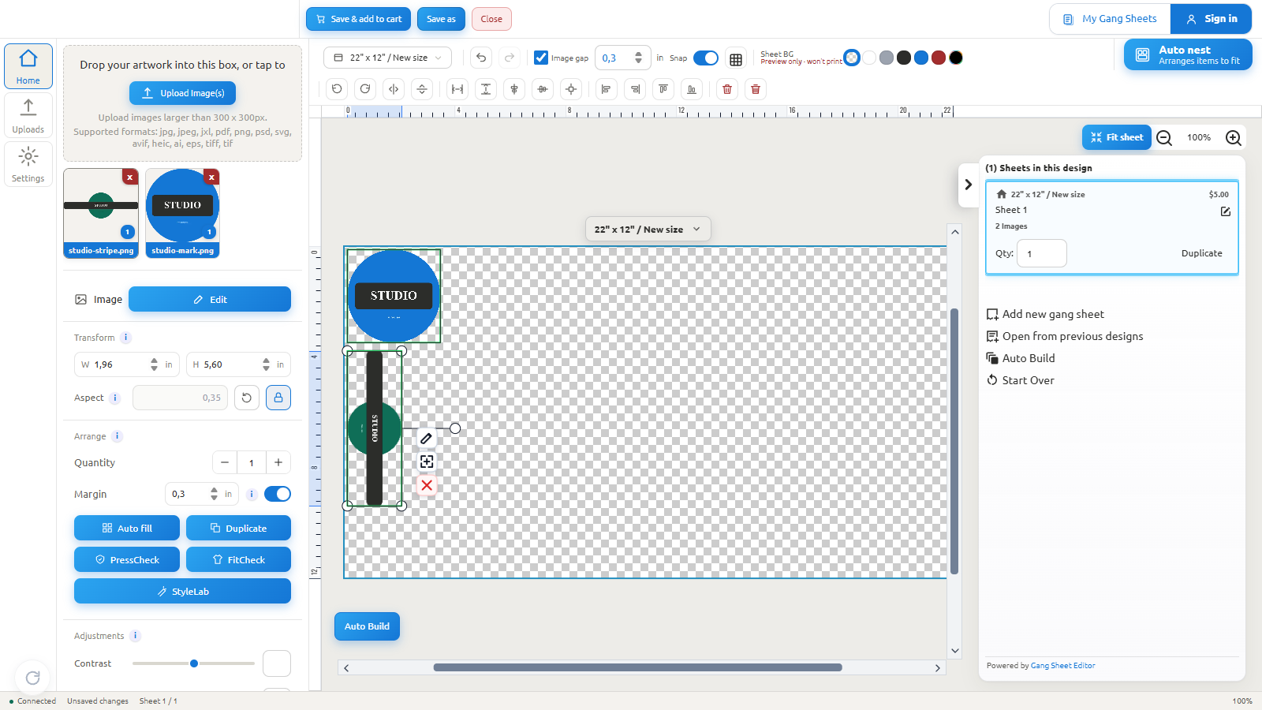
Task: Undo the last action
Action: (481, 58)
